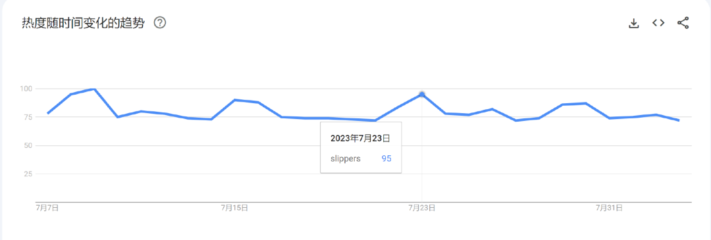The image size is (711, 240).
Task: Click the first data point on 7月7日
Action: pos(47,113)
